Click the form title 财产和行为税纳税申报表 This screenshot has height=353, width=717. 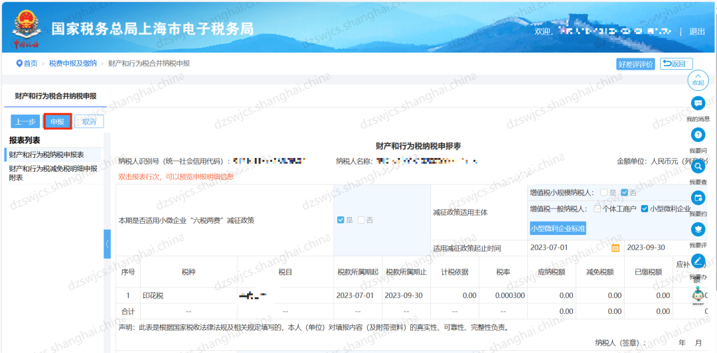[418, 146]
